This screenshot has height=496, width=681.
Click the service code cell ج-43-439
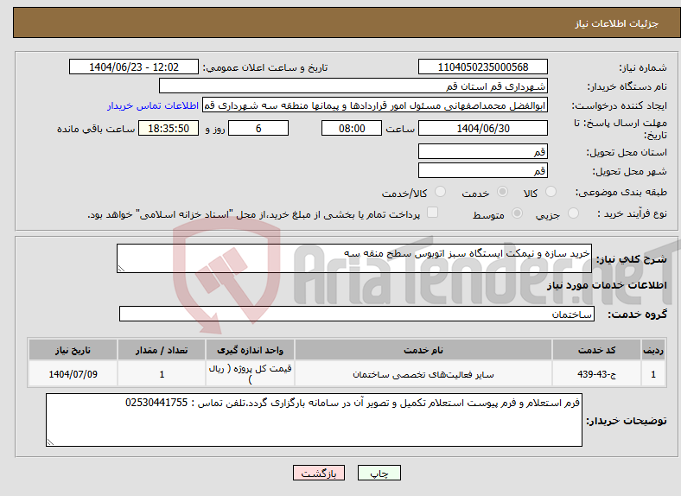pos(597,374)
